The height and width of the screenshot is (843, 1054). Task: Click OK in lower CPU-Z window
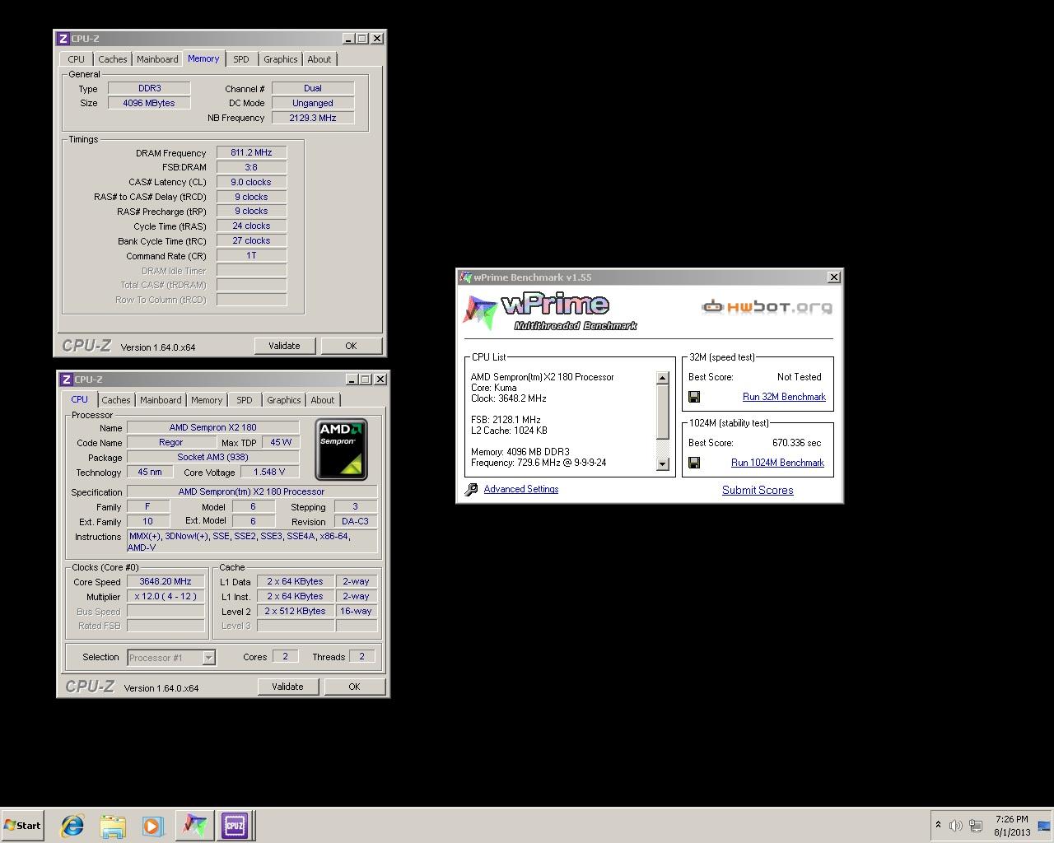354,687
